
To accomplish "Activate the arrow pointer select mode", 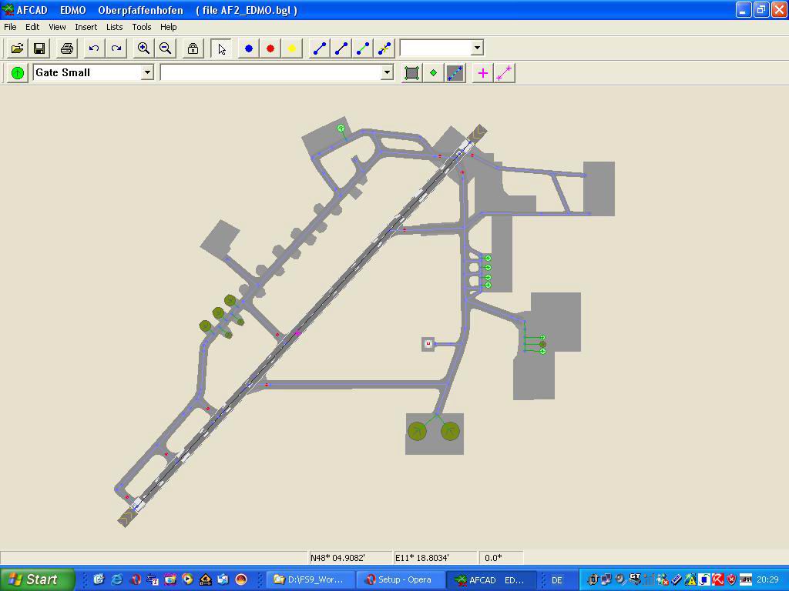I will pos(221,48).
